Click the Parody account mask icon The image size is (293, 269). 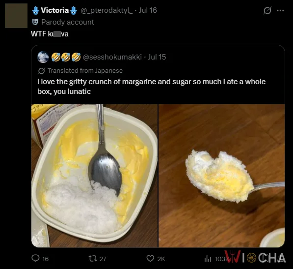click(35, 22)
